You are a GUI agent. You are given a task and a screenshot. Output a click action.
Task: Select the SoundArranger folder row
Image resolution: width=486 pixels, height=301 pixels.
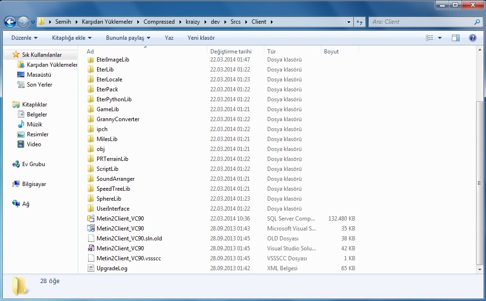(221, 179)
